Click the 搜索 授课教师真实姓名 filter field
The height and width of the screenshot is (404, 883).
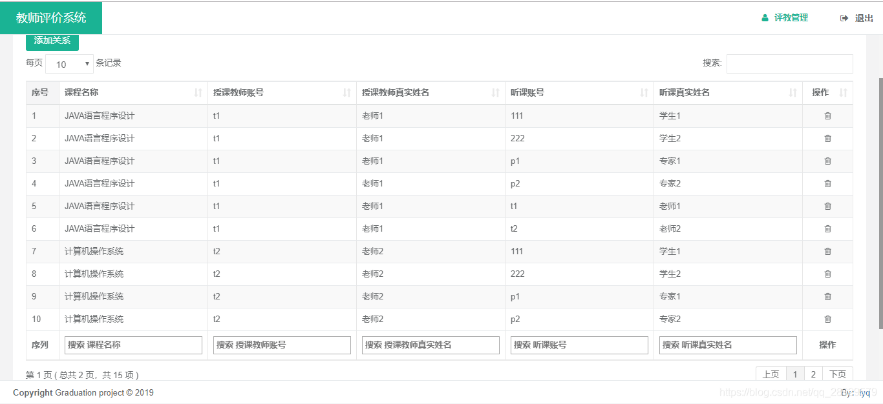431,345
